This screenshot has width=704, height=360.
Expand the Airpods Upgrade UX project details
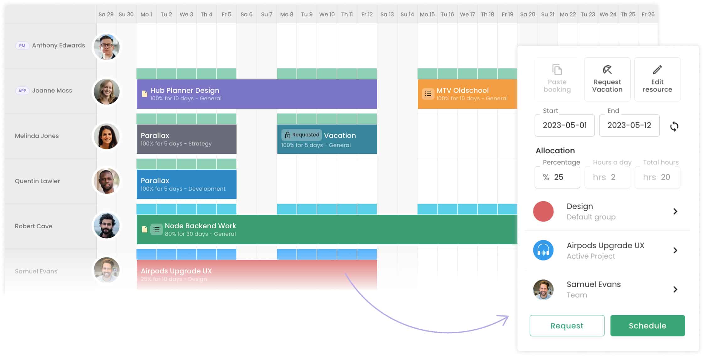click(675, 250)
